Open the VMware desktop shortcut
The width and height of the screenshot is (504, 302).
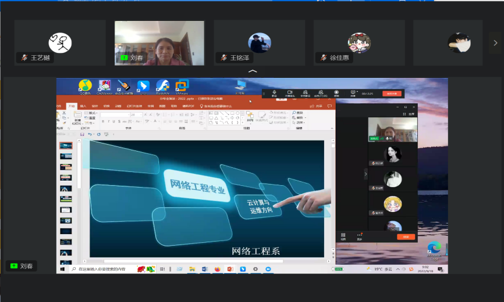click(x=182, y=87)
